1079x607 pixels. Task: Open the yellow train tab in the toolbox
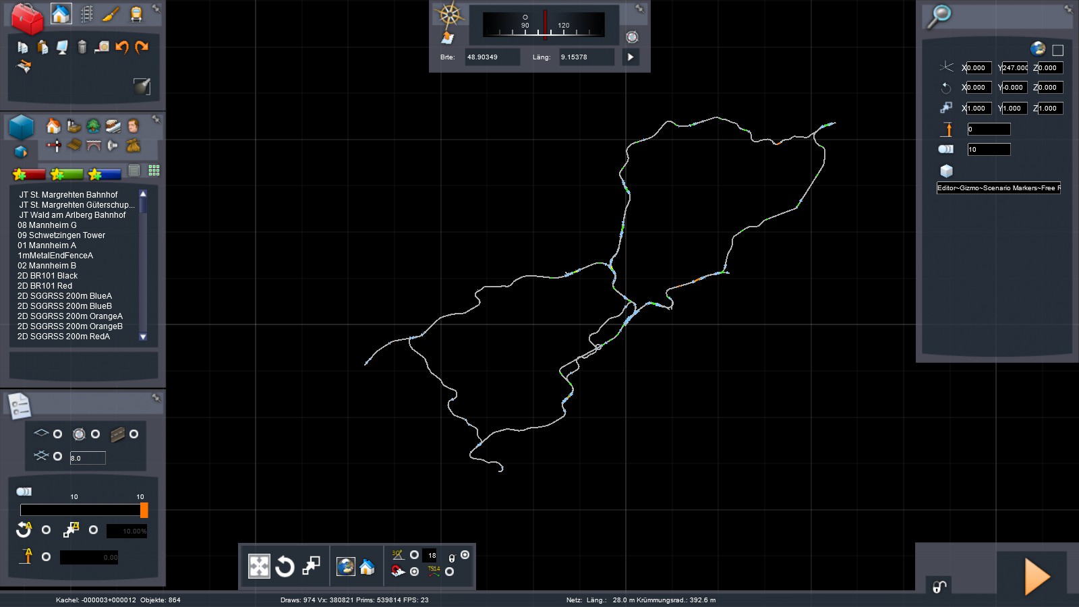(136, 14)
